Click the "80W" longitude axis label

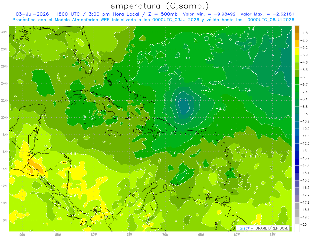94,235
